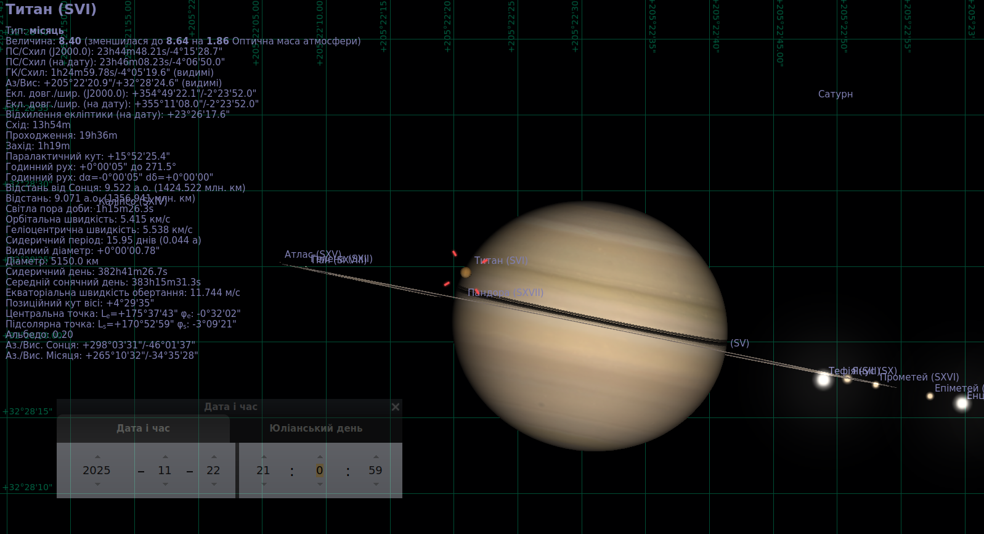Click the Пандора (SXVII) label
The height and width of the screenshot is (534, 984).
(x=506, y=293)
